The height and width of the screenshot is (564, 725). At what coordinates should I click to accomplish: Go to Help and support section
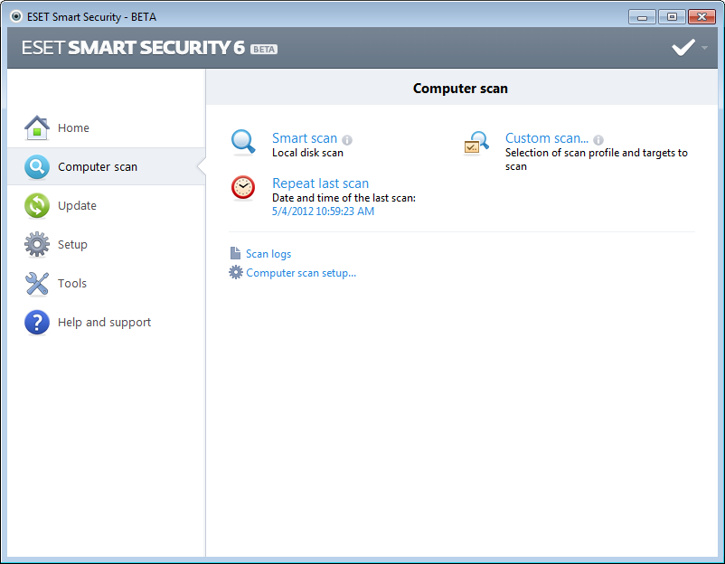[x=104, y=323]
